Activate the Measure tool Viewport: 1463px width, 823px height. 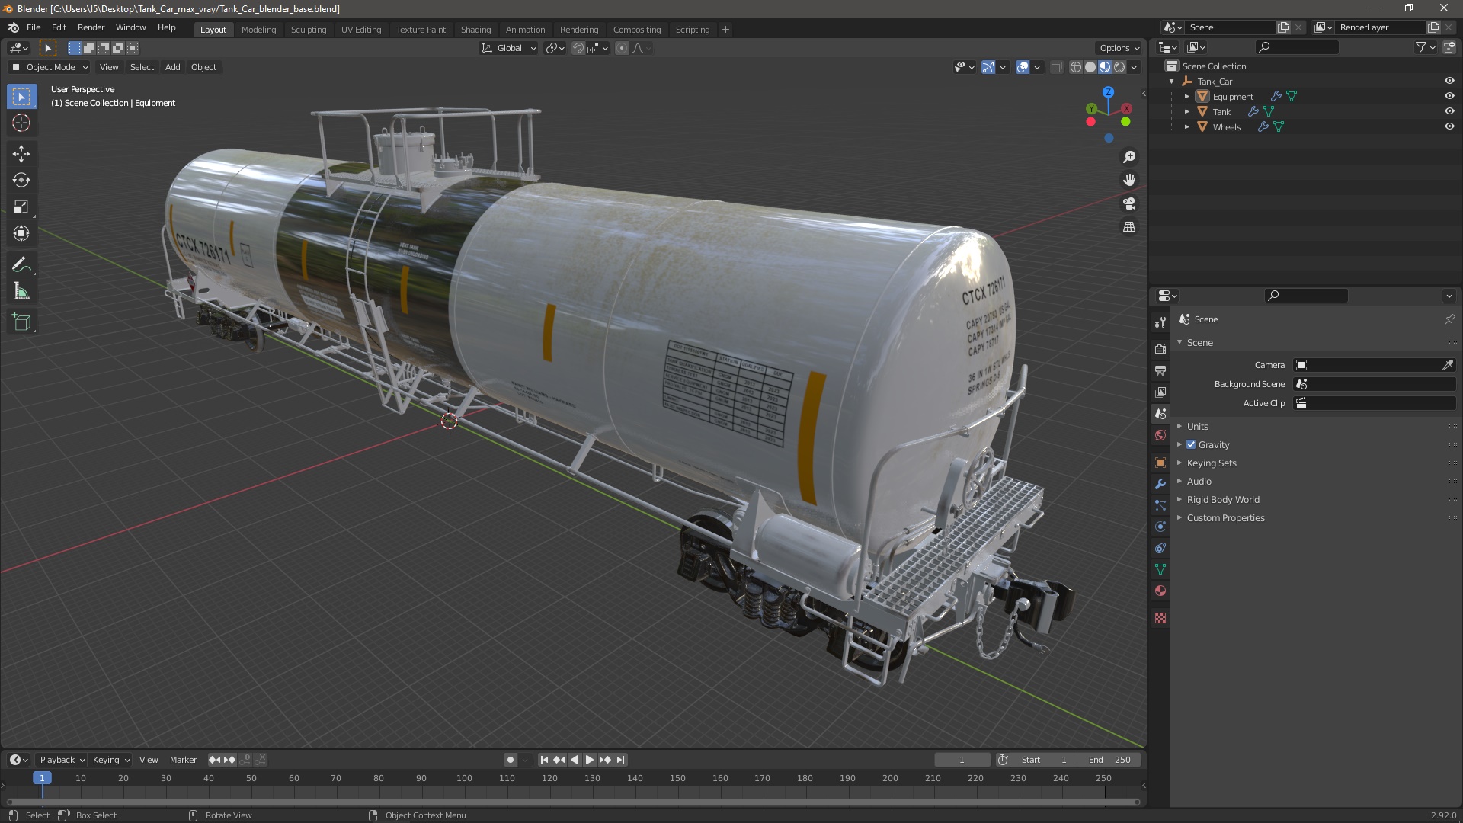point(21,293)
